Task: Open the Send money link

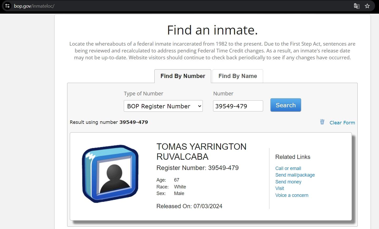Action: pyautogui.click(x=288, y=182)
